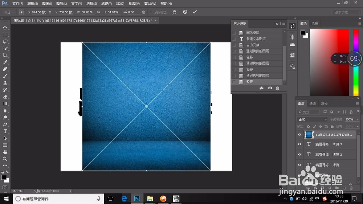Open the 滤镜(T) menu

(x=106, y=4)
